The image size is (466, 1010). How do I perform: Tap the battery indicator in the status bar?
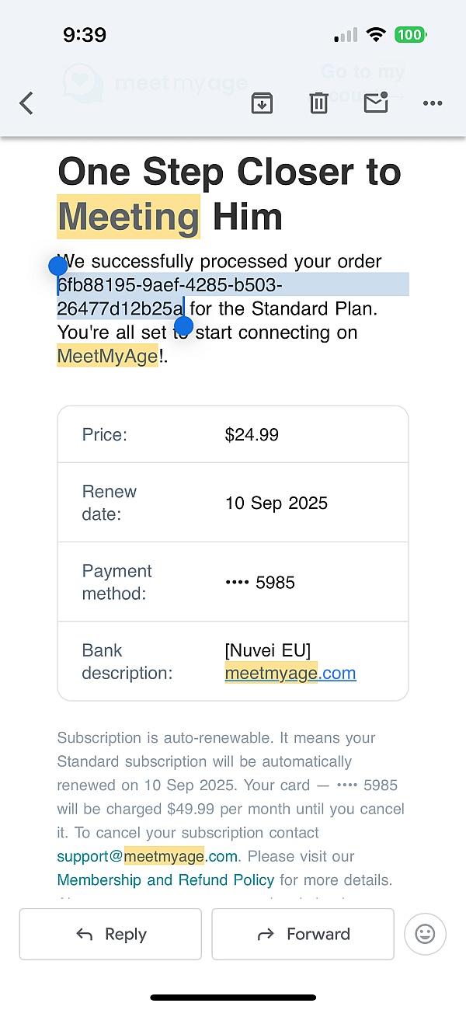click(x=411, y=35)
